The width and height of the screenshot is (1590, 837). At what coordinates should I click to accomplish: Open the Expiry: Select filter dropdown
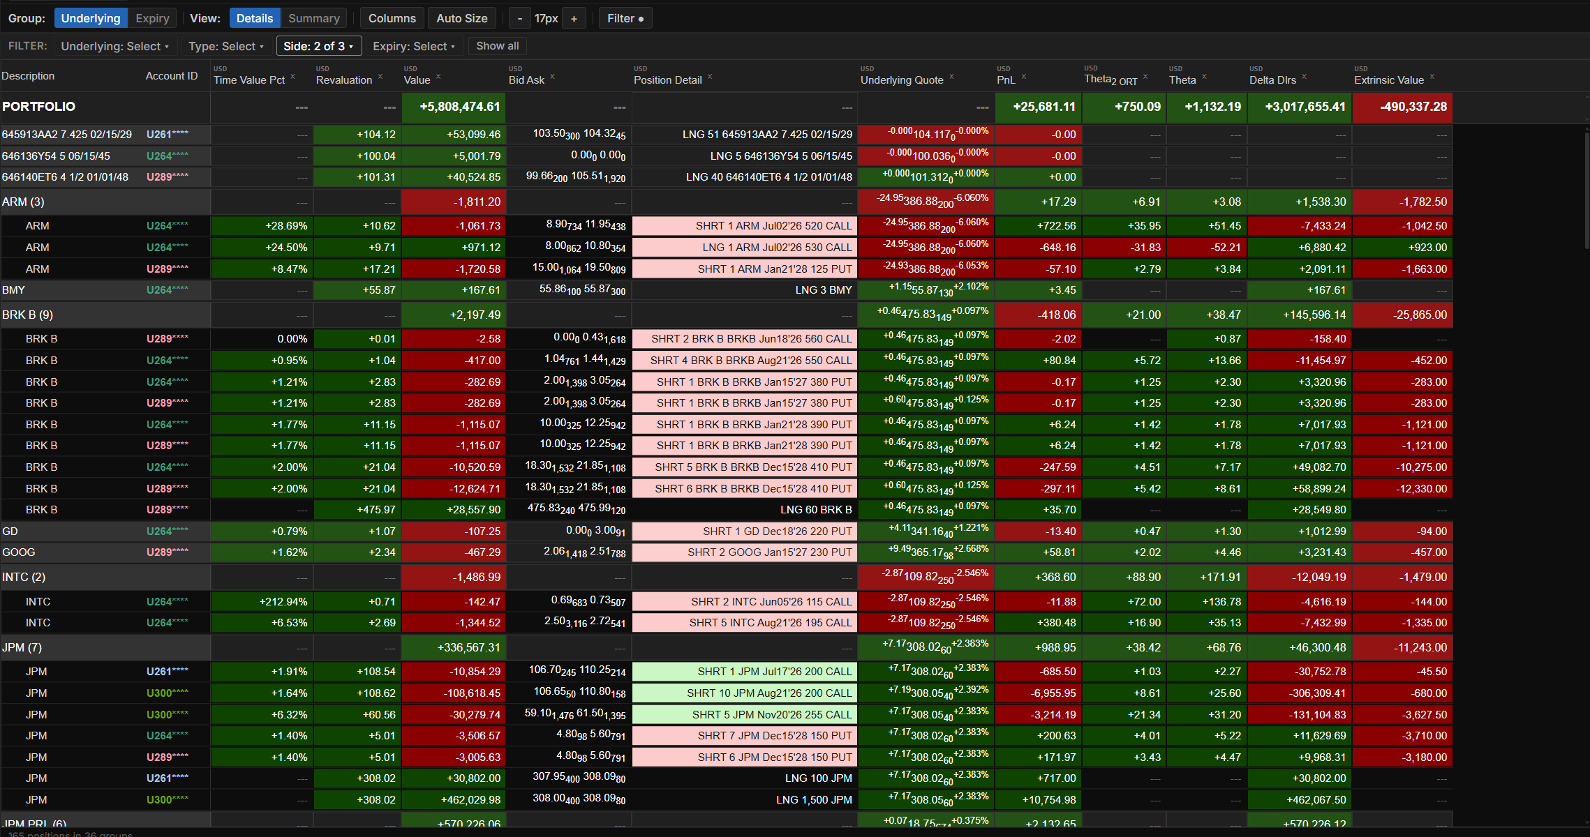click(414, 46)
